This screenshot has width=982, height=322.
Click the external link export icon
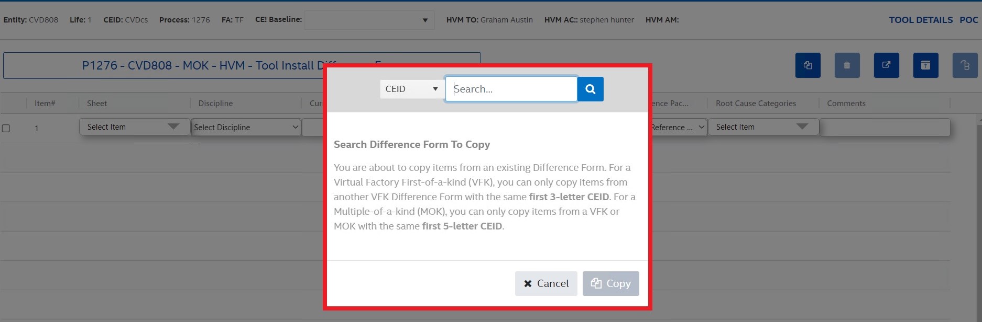click(886, 65)
